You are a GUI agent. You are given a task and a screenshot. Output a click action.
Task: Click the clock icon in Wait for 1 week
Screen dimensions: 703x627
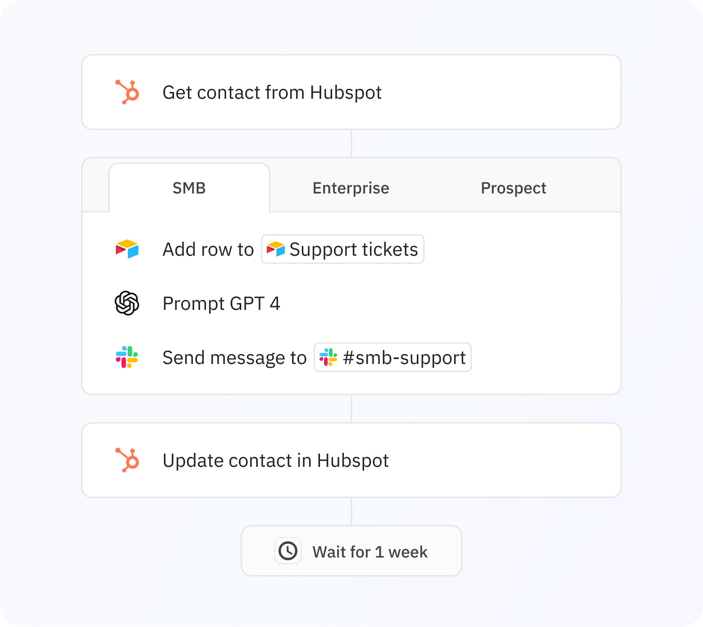pyautogui.click(x=288, y=551)
